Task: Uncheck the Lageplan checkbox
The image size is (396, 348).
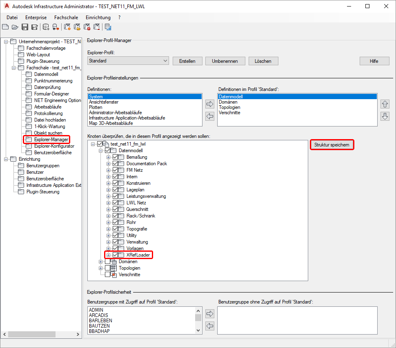Action: [x=116, y=190]
